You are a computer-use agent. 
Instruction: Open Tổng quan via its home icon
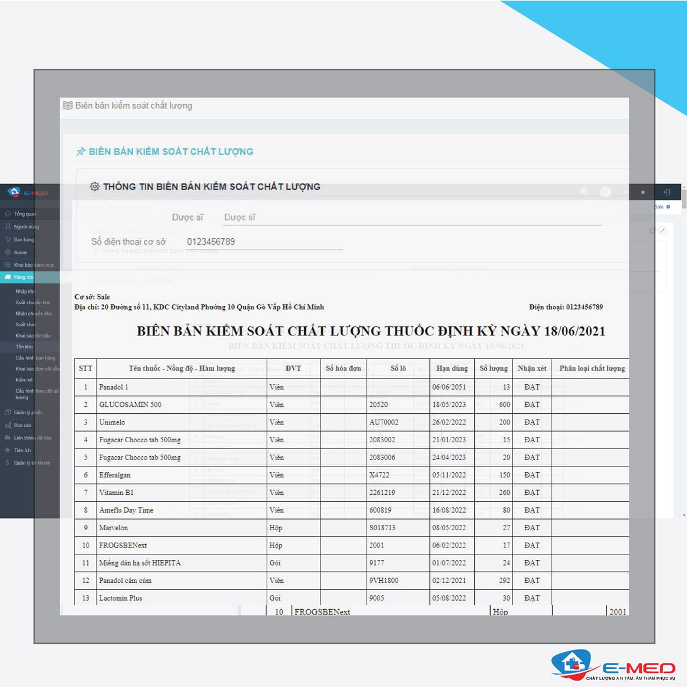[8, 214]
